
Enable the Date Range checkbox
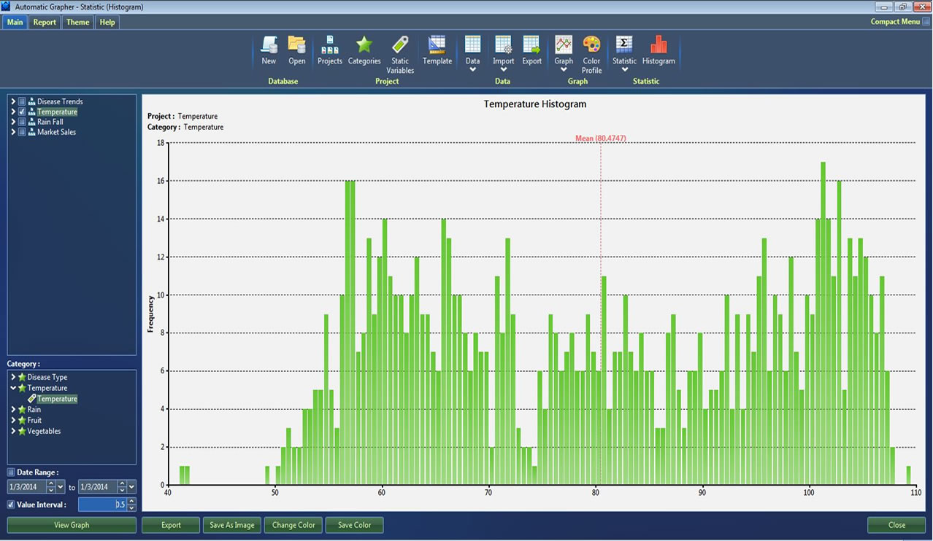(11, 472)
